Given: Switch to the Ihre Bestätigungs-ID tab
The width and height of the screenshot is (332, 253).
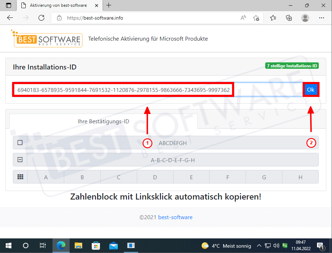Looking at the screenshot, I should tap(103, 122).
